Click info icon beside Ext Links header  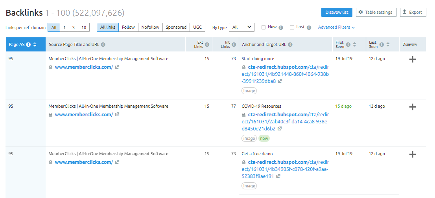click(x=207, y=44)
